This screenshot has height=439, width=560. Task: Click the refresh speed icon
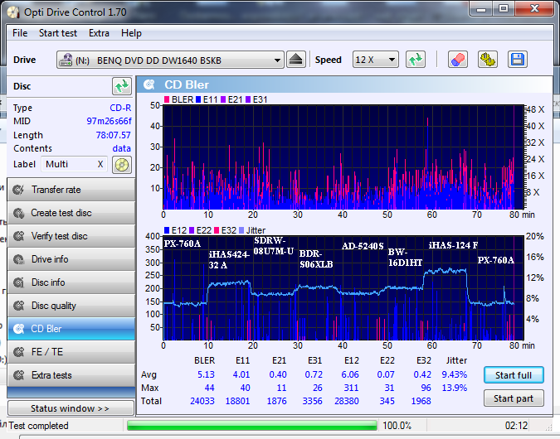(416, 60)
